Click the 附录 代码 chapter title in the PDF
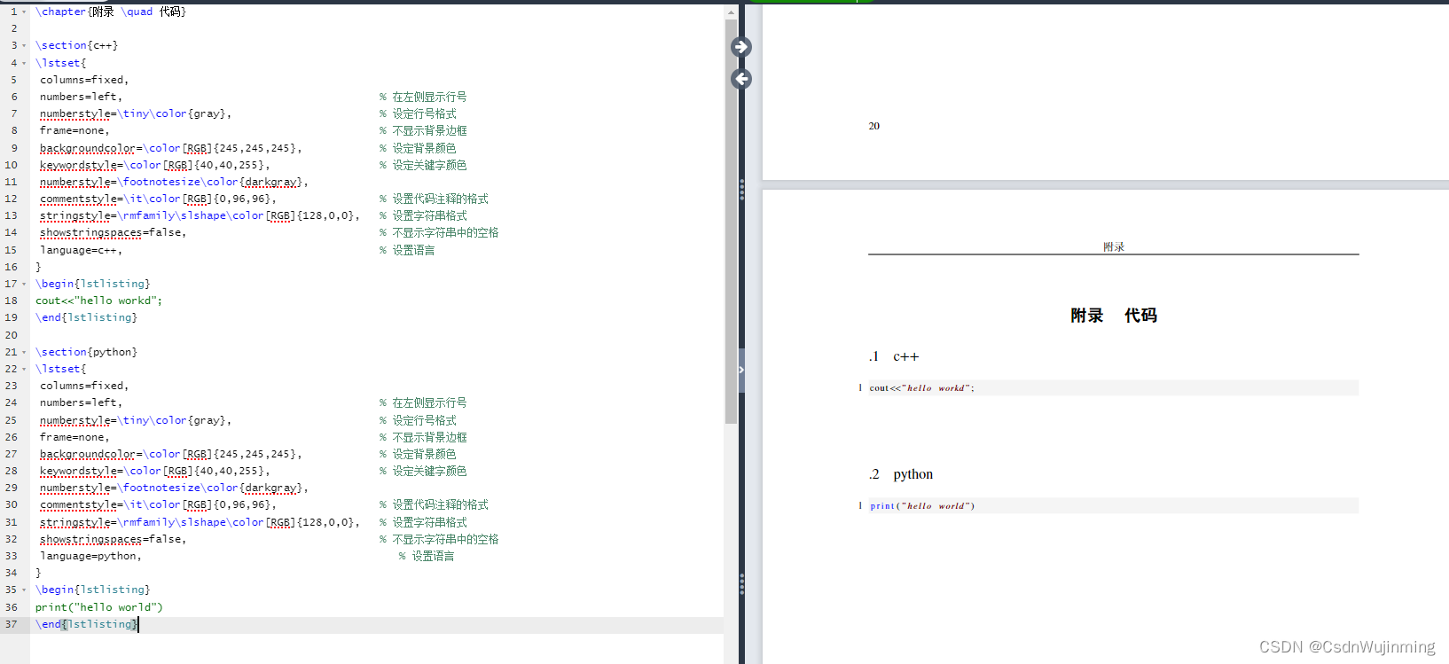1449x664 pixels. pos(1114,316)
